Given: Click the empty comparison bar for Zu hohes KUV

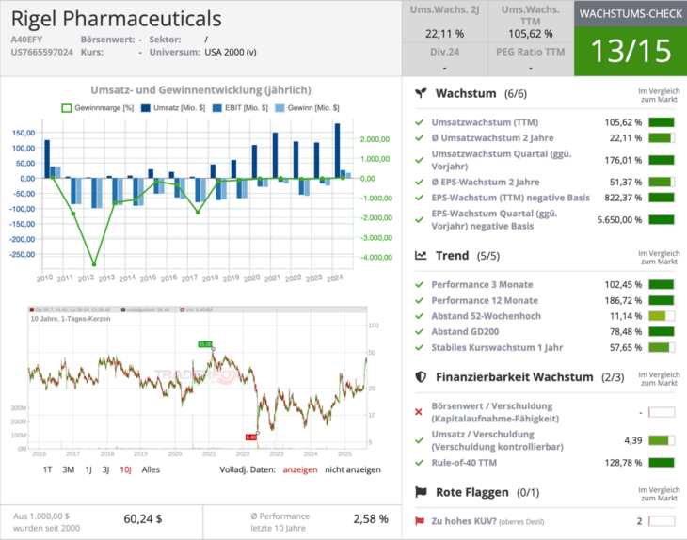Looking at the screenshot, I should 662,521.
